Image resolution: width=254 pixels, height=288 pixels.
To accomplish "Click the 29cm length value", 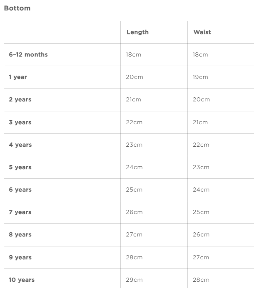I will point(134,280).
